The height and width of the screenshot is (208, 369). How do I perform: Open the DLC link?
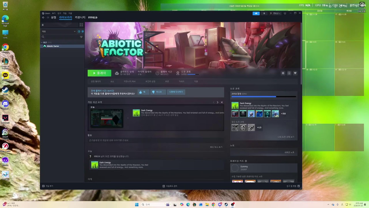tap(112, 81)
